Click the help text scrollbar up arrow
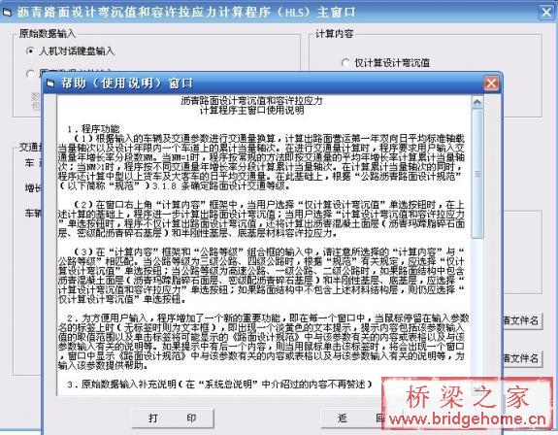558x435 pixels. [x=477, y=103]
